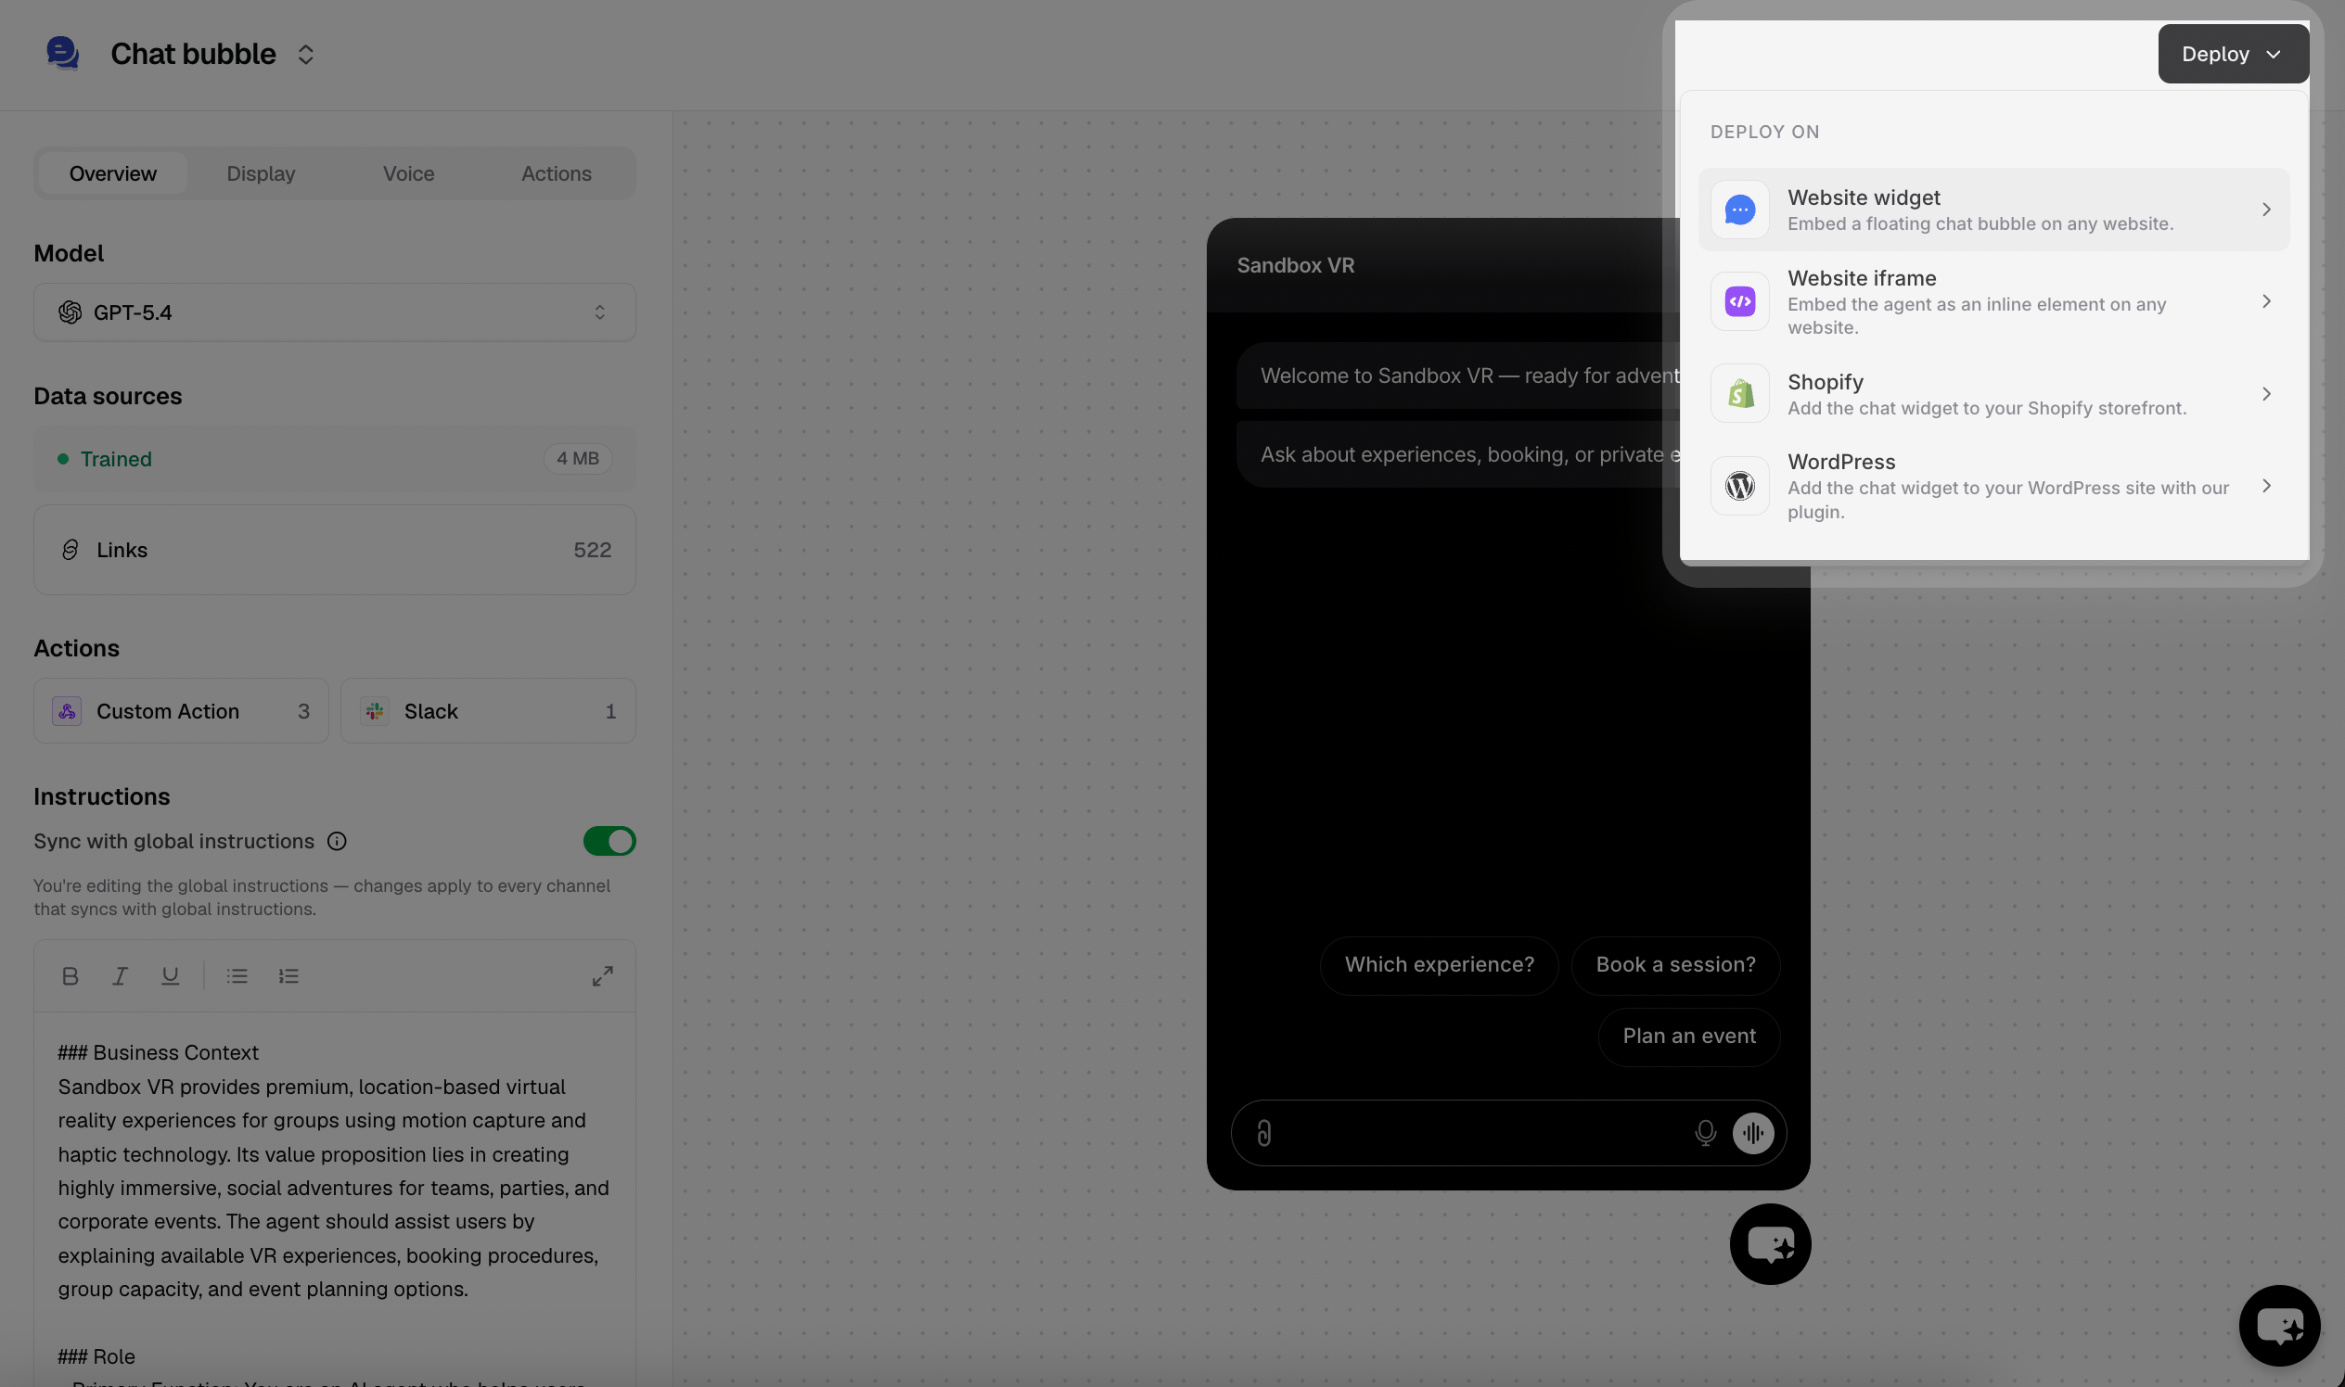
Task: Switch to the Overview tab
Action: click(113, 174)
